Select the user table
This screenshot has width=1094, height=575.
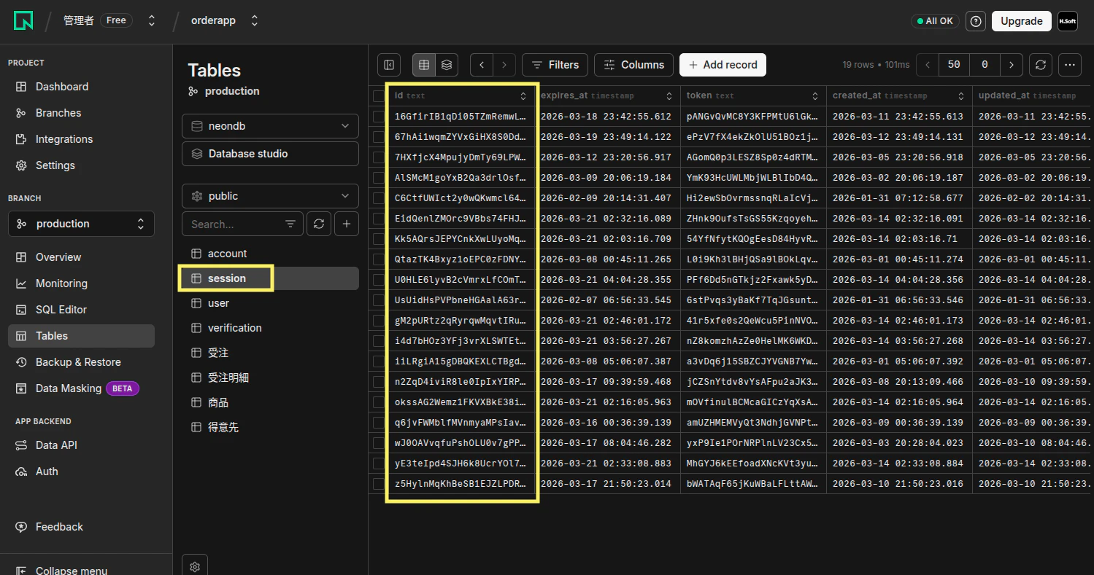[x=269, y=303]
